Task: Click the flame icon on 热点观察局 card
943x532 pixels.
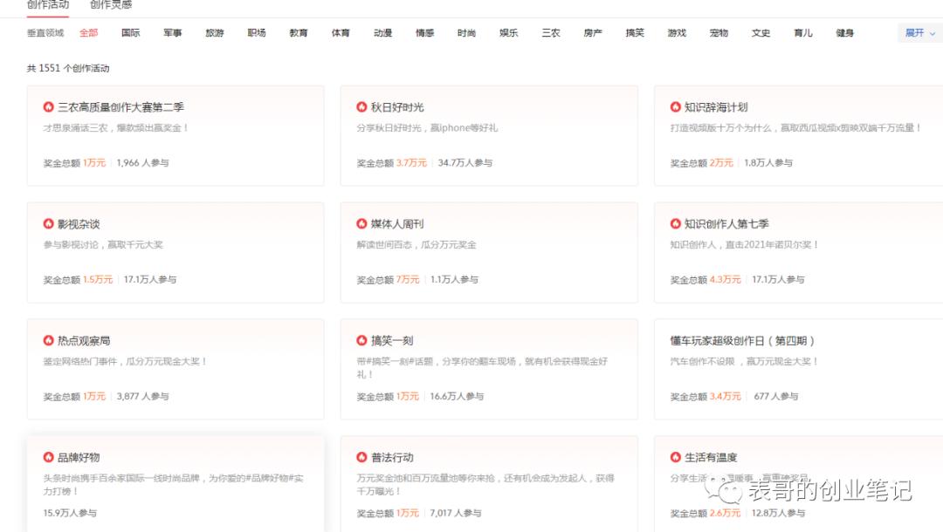Action: [48, 340]
